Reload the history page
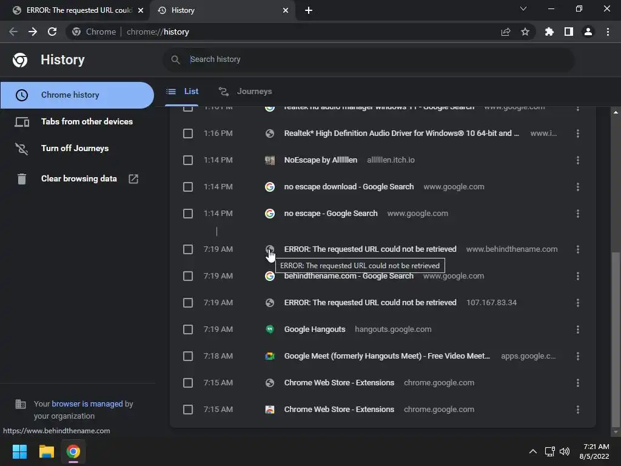621x466 pixels. [x=52, y=32]
